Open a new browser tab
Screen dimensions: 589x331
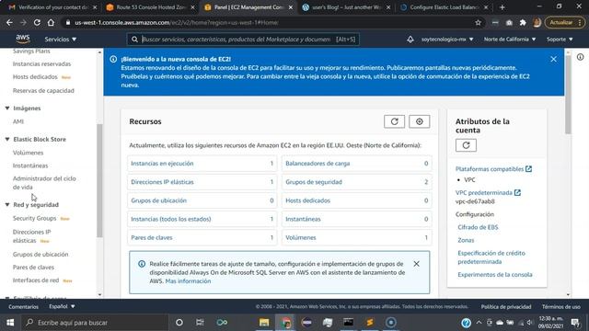502,7
